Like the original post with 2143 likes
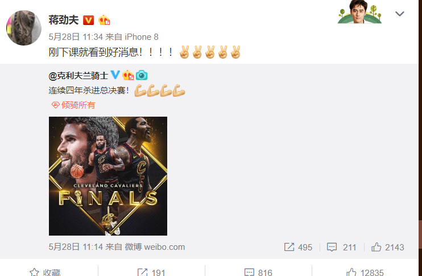Viewport: 422px width, 276px height. [x=387, y=247]
